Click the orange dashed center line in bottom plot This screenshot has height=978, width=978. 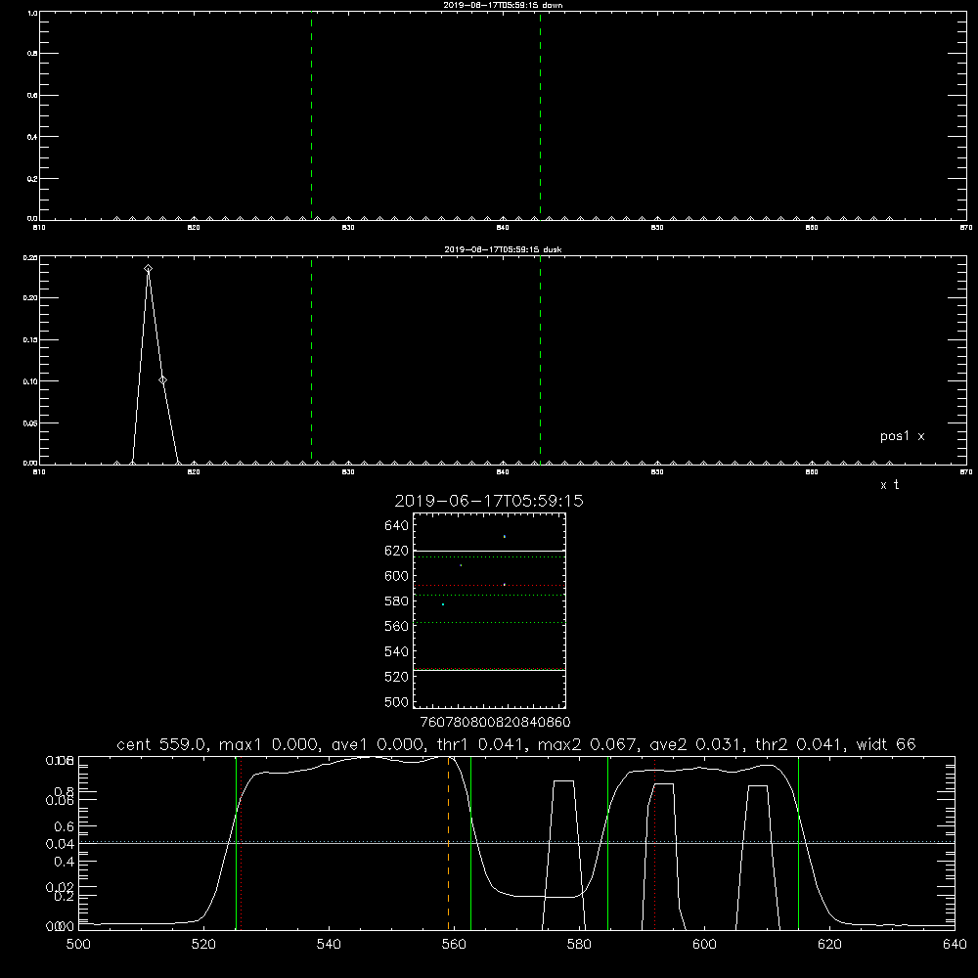click(449, 843)
